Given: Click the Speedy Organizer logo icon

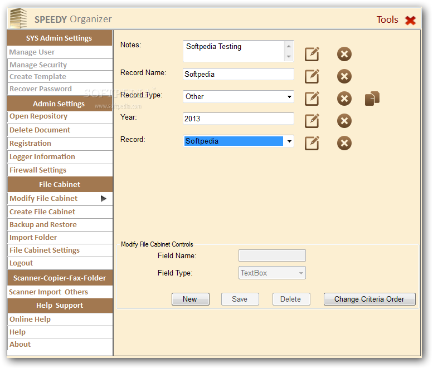Looking at the screenshot, I should pos(18,18).
